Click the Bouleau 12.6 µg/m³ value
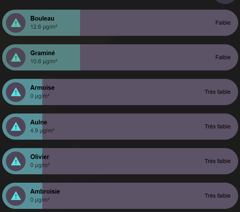The image size is (240, 212). (x=44, y=27)
